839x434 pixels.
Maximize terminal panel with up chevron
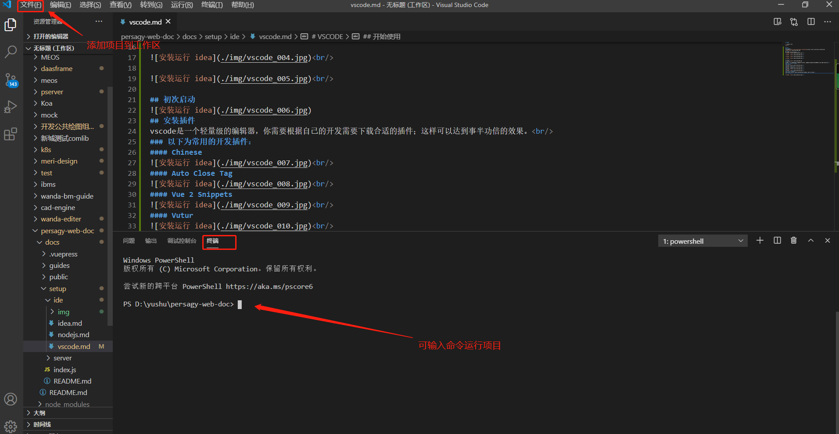click(810, 241)
